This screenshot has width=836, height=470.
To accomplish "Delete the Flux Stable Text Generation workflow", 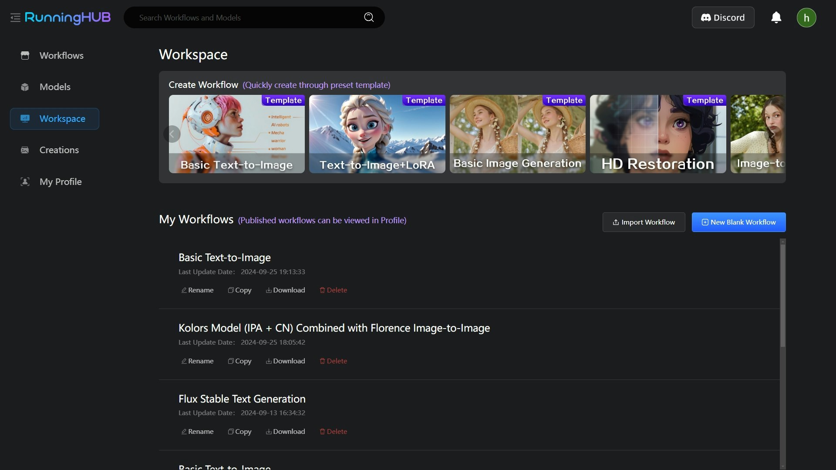I will click(334, 432).
